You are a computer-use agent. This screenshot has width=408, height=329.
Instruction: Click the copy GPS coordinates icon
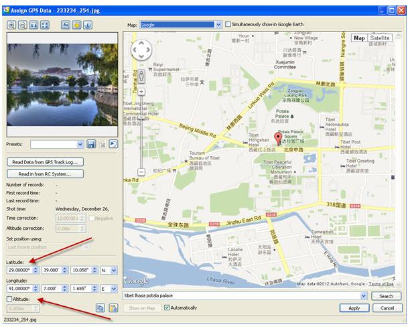pos(100,308)
